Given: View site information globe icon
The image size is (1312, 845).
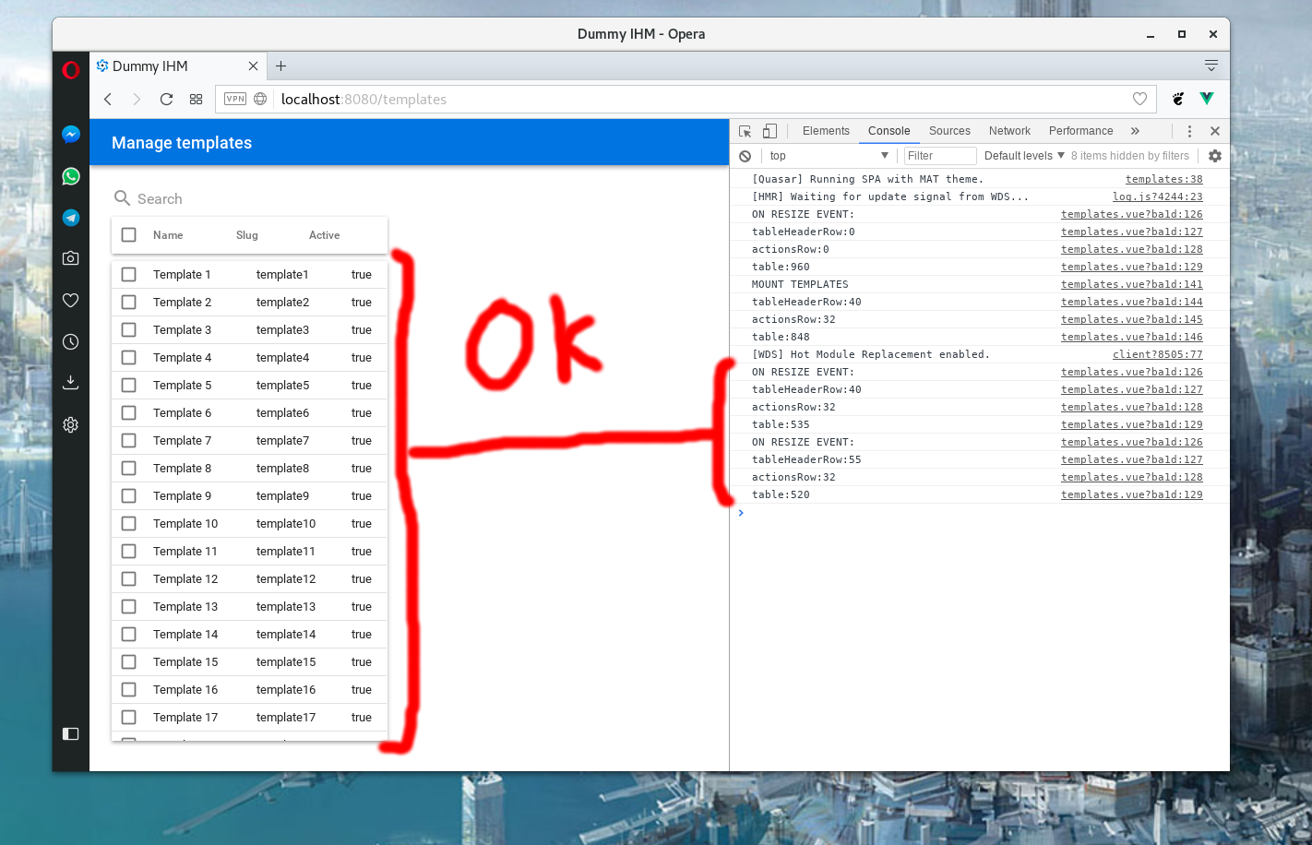Looking at the screenshot, I should (260, 99).
